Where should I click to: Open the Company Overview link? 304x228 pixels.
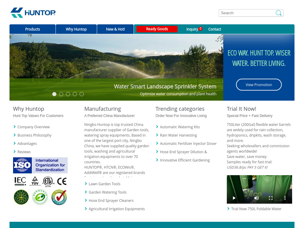click(34, 127)
